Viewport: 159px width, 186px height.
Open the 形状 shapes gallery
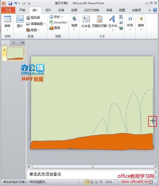click(x=56, y=17)
